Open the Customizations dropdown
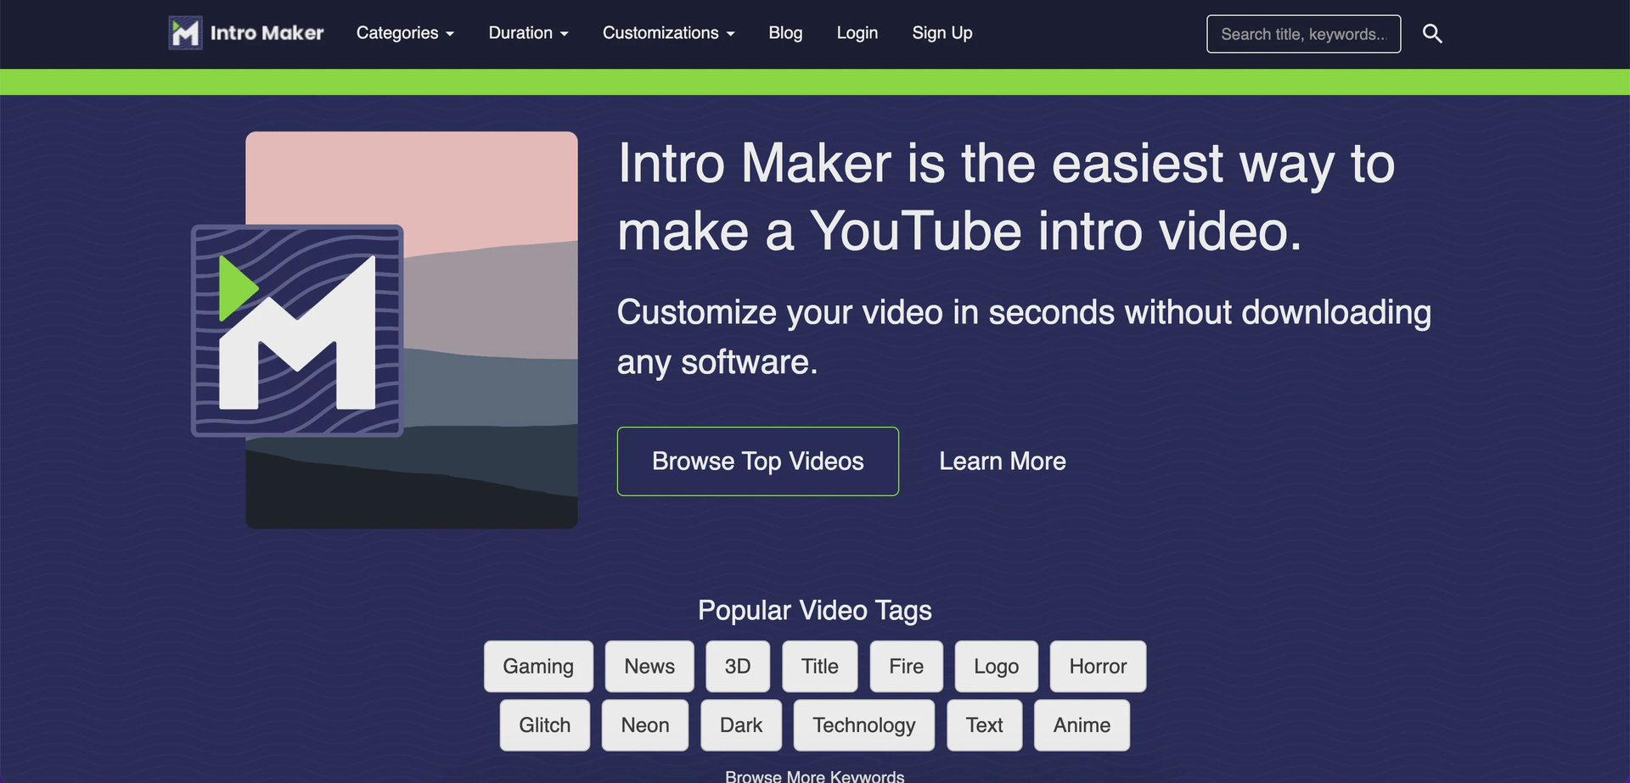 tap(668, 33)
